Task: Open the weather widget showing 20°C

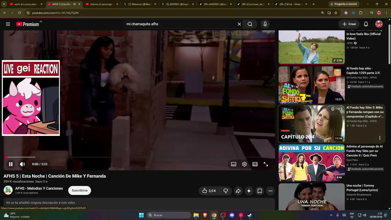Action: point(17,215)
